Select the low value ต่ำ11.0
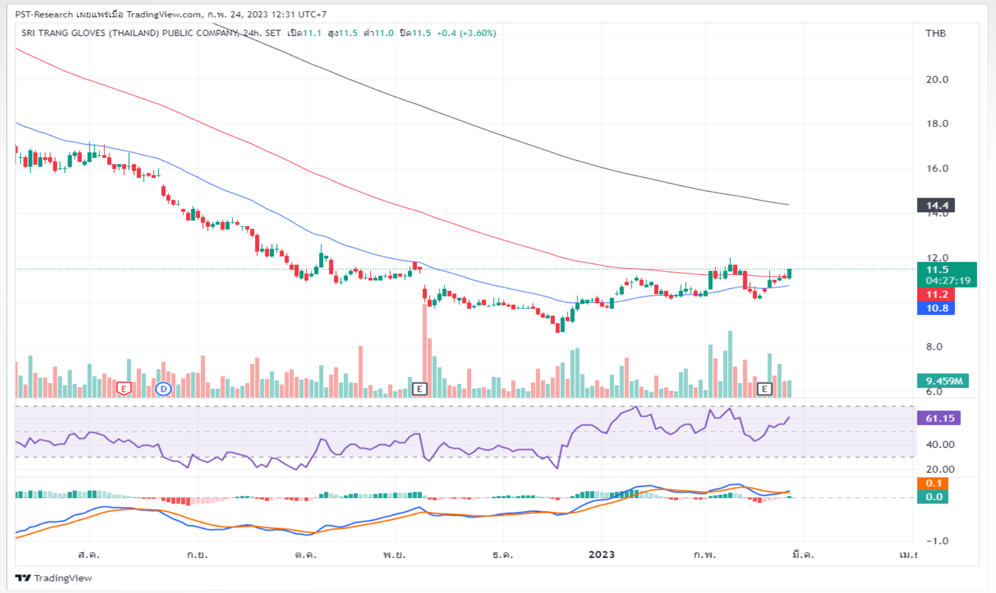Image resolution: width=996 pixels, height=593 pixels. (379, 33)
